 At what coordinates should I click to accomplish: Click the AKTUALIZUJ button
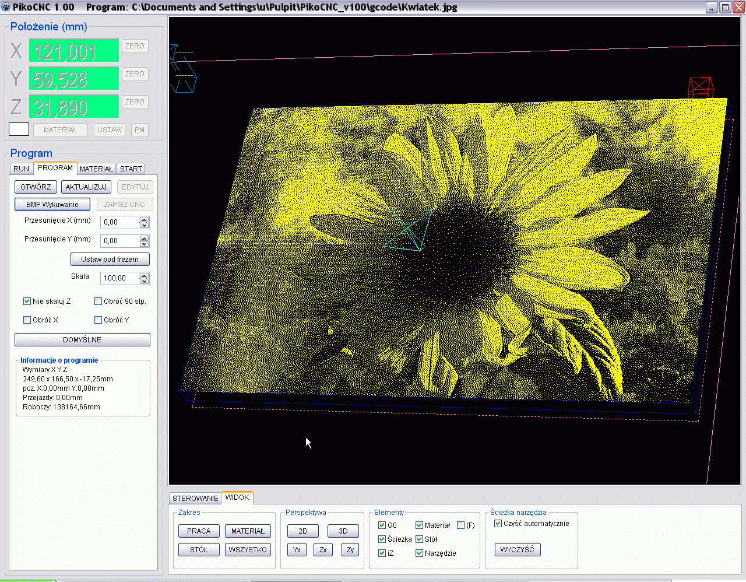[x=86, y=187]
